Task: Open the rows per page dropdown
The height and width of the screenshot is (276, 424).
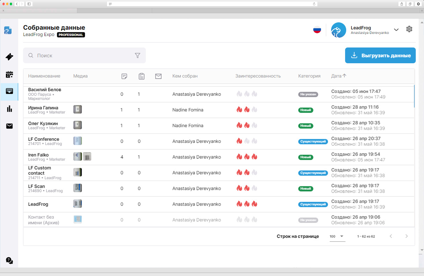Action: (337, 236)
